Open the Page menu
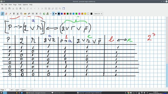The height and width of the screenshot is (94, 168). (x=15, y=5)
